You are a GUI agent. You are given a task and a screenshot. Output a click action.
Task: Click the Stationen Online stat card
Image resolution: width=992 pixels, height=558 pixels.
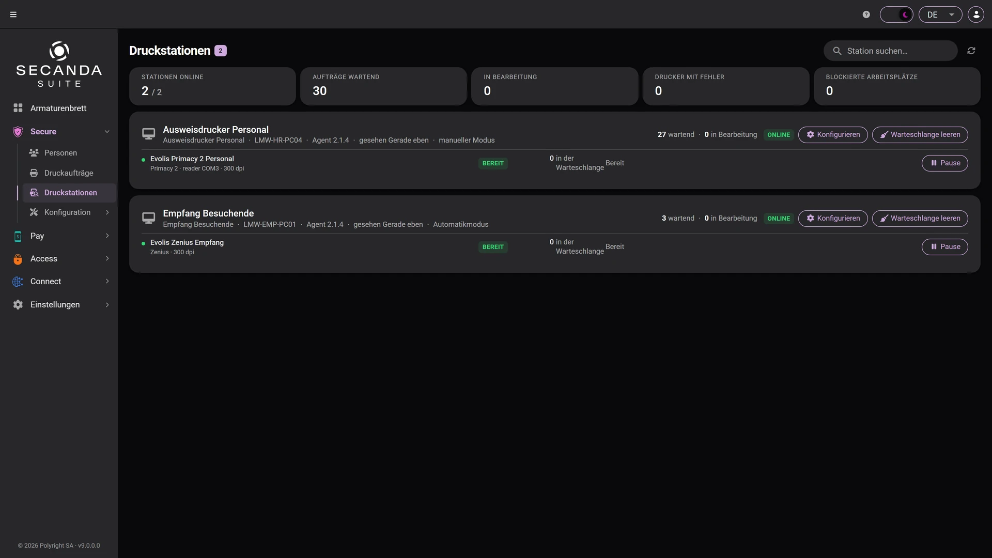click(212, 86)
